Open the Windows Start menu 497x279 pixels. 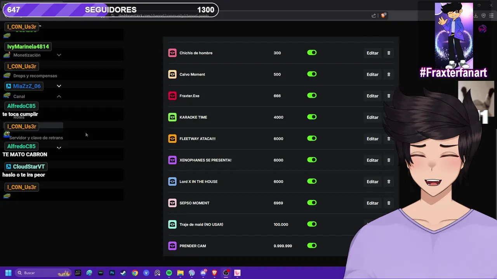8,273
